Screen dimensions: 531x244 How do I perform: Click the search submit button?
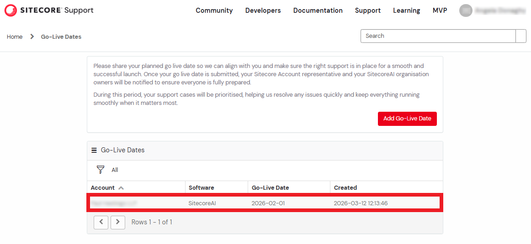click(x=521, y=36)
